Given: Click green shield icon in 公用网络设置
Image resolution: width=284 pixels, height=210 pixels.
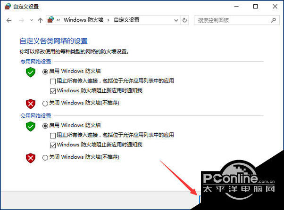Looking at the screenshot, I should tap(30, 126).
